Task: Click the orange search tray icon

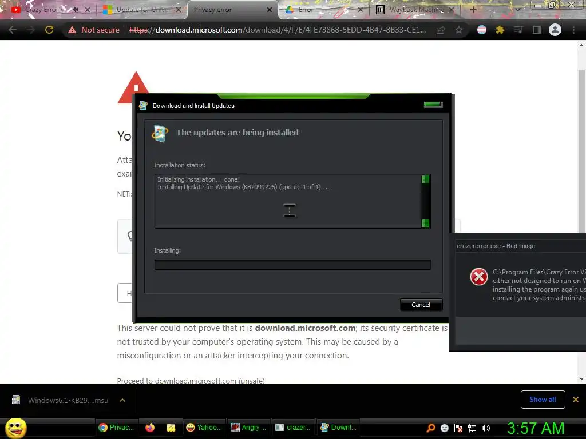Action: point(431,428)
